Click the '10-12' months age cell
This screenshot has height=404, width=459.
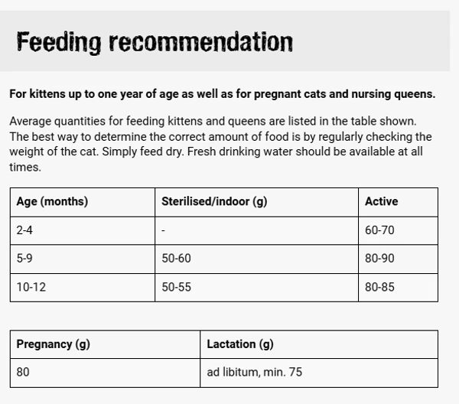[x=29, y=287]
